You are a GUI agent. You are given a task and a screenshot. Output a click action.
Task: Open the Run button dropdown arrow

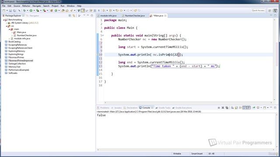pyautogui.click(x=34, y=10)
